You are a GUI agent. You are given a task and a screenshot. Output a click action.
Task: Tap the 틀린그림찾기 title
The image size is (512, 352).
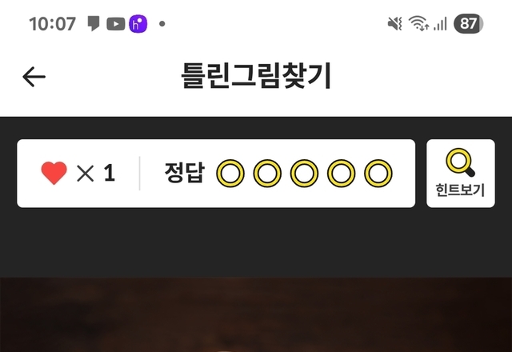coord(256,76)
